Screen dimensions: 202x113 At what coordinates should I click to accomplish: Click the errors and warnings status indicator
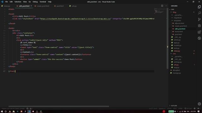[x=30, y=109]
